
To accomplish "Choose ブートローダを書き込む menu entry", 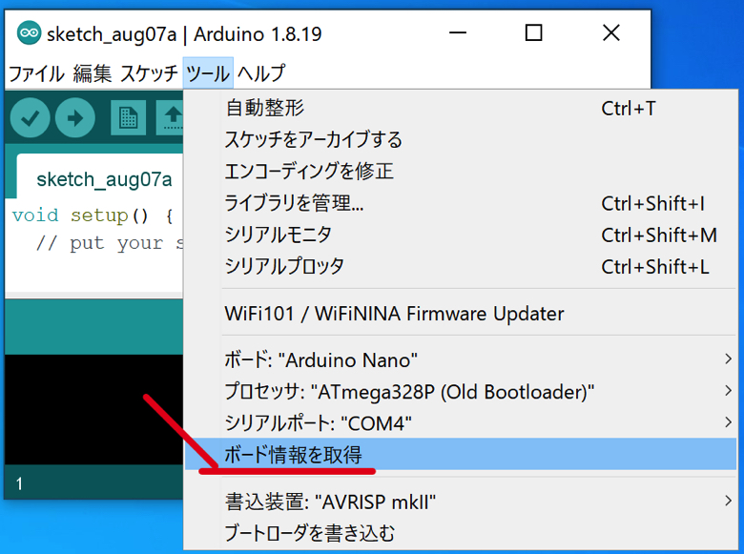I will pyautogui.click(x=461, y=533).
